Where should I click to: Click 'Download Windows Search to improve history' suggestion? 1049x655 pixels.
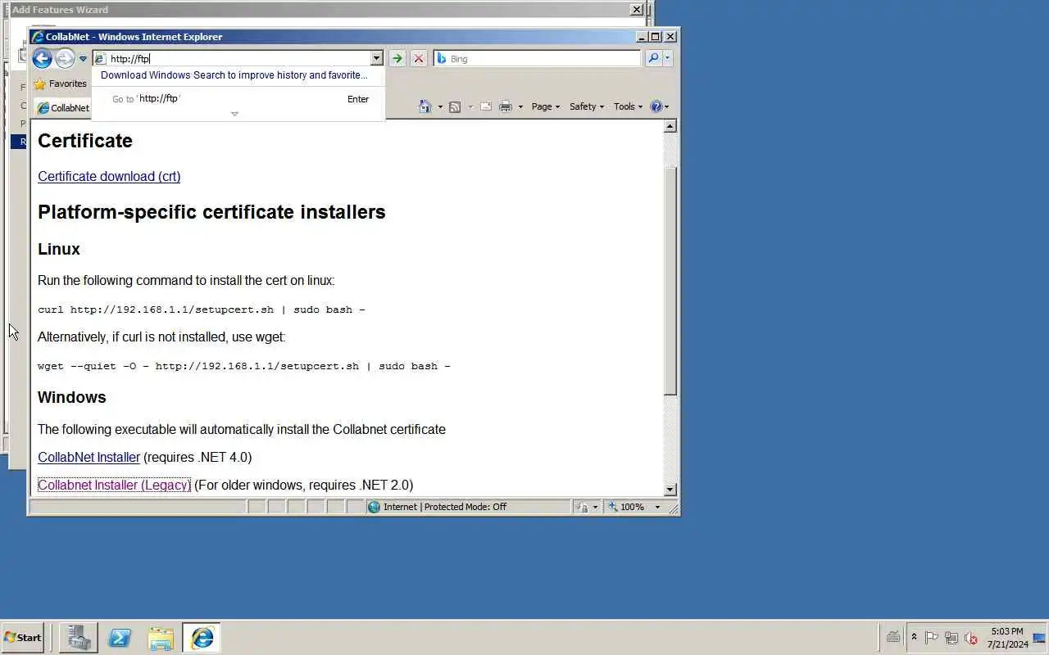234,75
